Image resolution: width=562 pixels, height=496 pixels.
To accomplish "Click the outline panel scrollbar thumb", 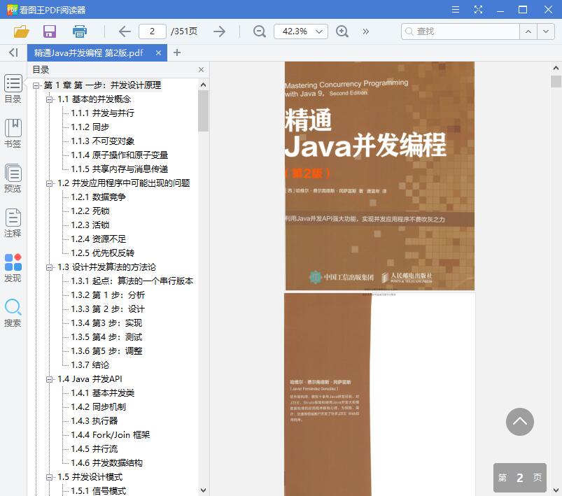I will [203, 111].
